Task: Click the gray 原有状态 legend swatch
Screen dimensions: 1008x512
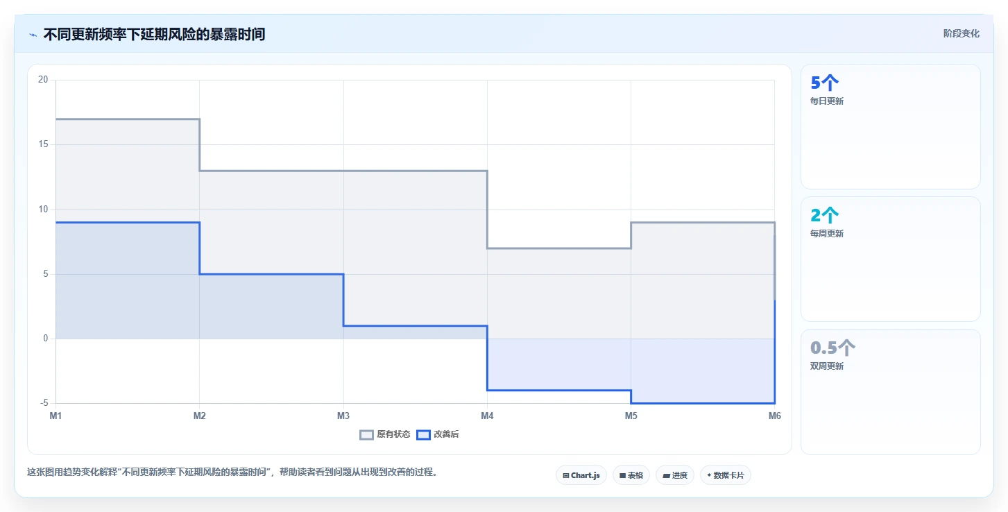Action: pos(367,435)
